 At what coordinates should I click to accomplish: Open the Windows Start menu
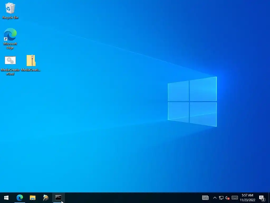pos(6,198)
